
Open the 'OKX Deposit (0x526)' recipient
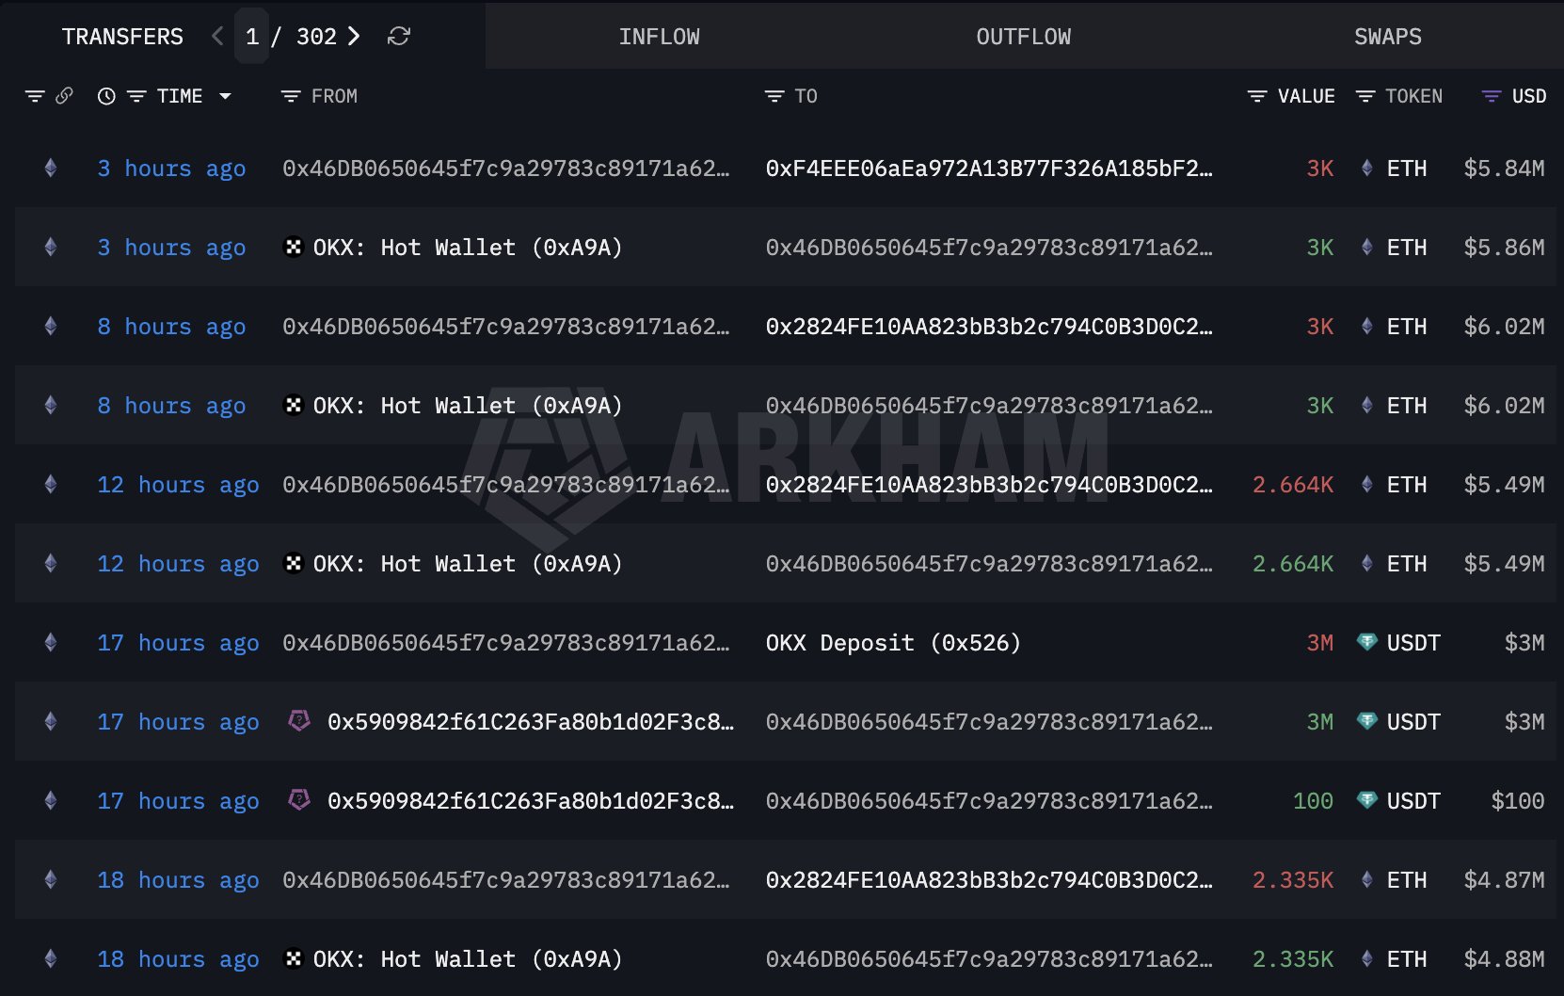click(893, 643)
